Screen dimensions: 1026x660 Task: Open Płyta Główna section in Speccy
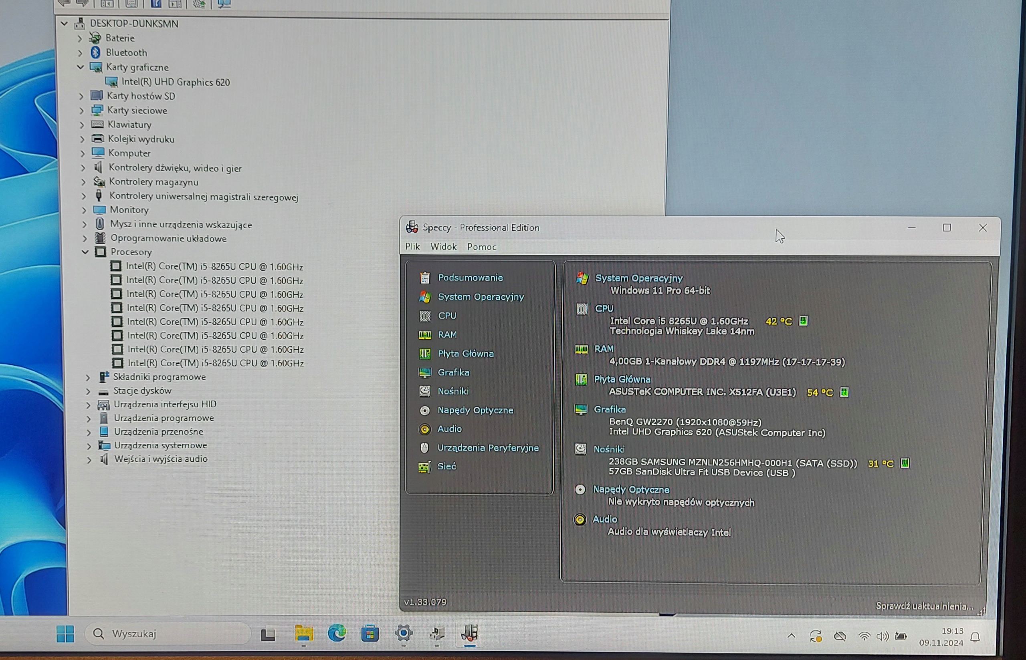[x=465, y=354]
